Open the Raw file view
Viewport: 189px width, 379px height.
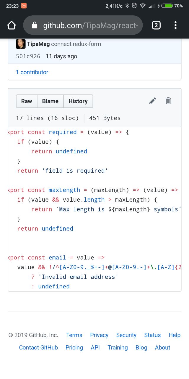point(27,101)
